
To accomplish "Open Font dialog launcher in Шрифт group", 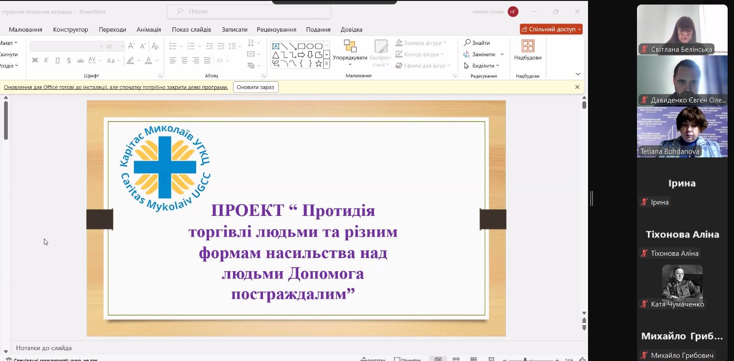I will (160, 76).
